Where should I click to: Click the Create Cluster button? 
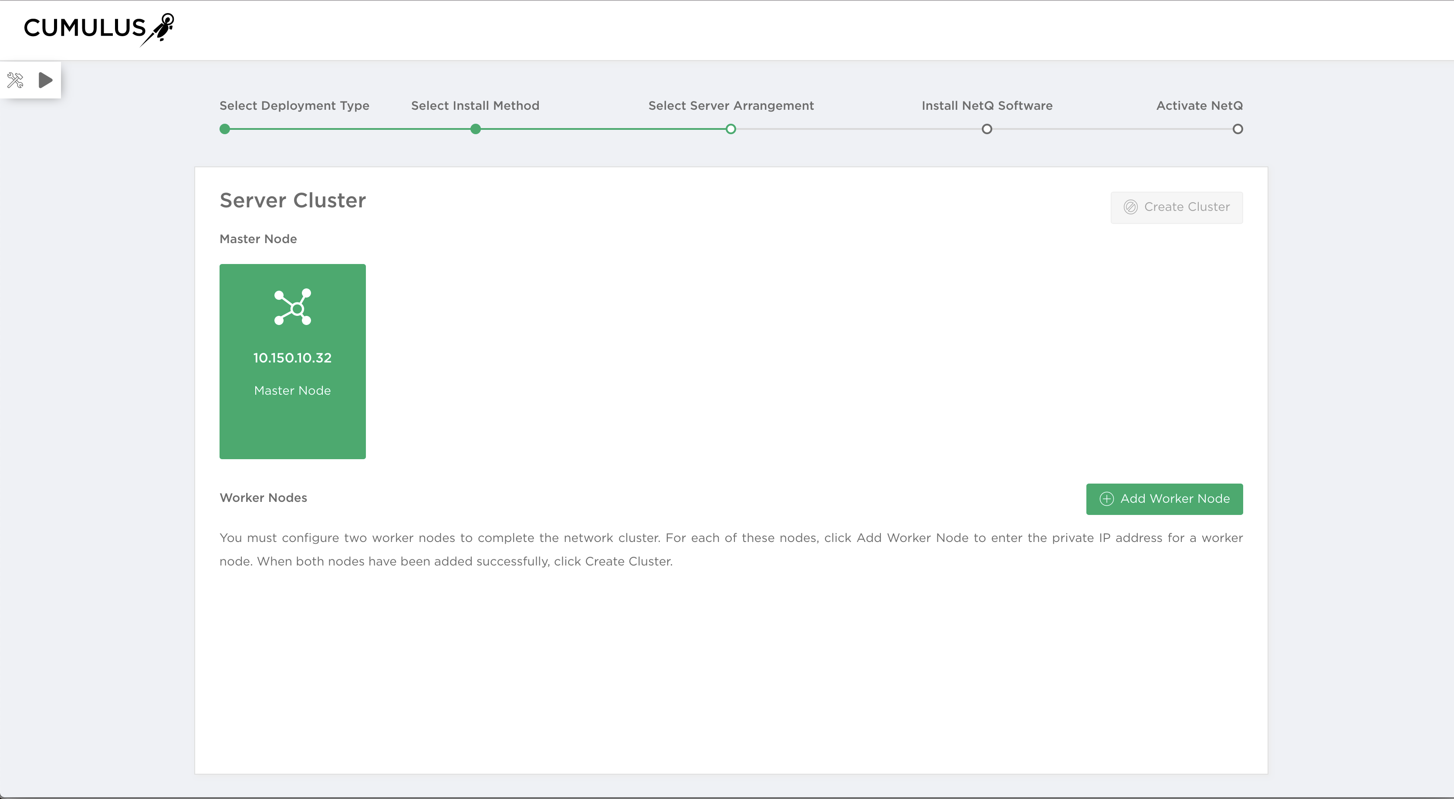pos(1176,207)
